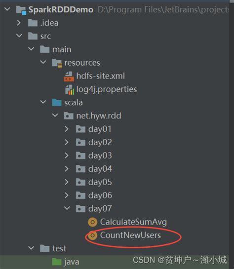The width and height of the screenshot is (234, 269).
Task: Click the net.hyw.rdd package icon
Action: [x=69, y=116]
